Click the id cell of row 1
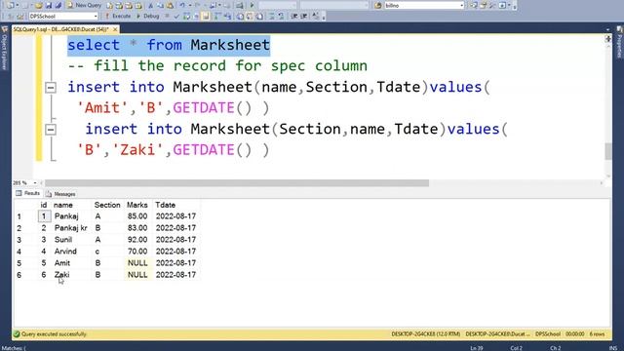Viewport: 624px width, 351px height. coord(44,216)
